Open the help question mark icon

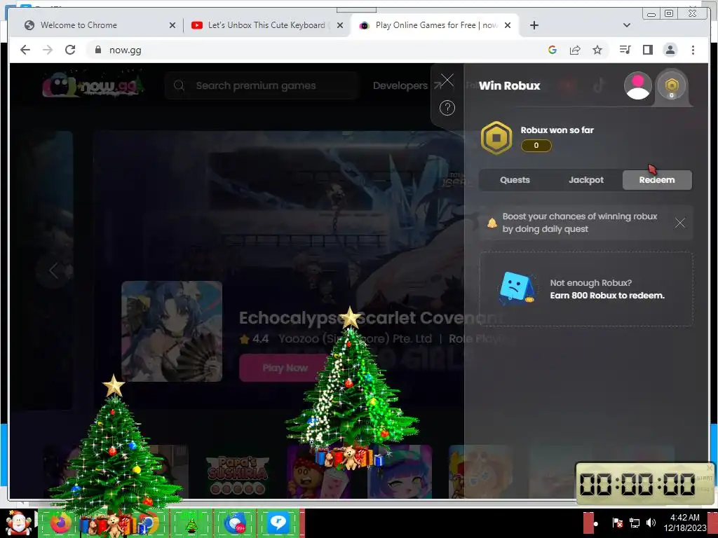[x=447, y=108]
